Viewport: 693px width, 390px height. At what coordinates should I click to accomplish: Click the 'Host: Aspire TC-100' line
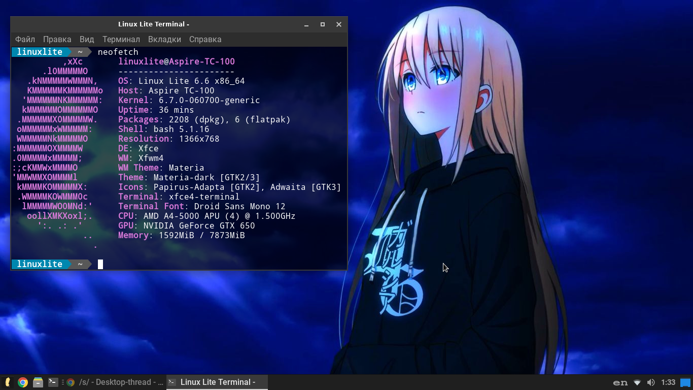tap(166, 90)
